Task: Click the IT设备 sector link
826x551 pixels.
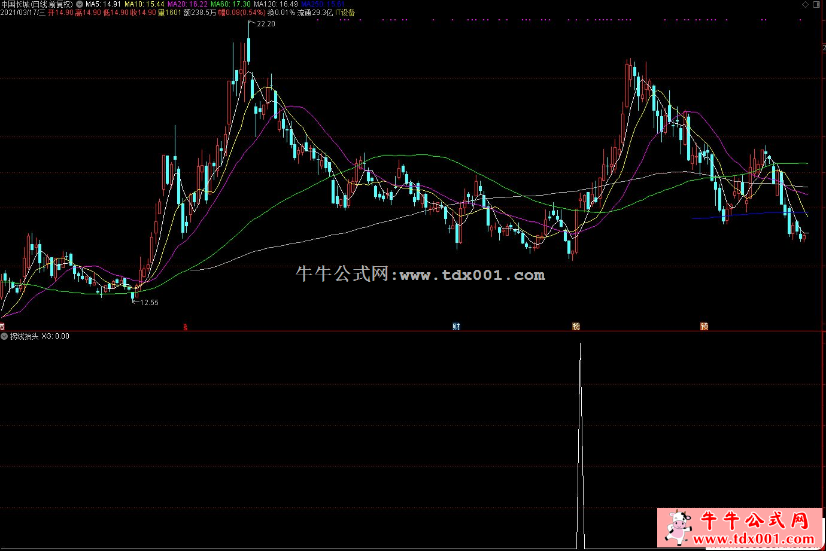Action: 345,13
